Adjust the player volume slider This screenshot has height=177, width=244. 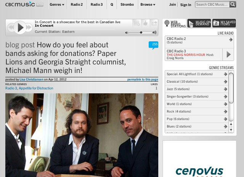pyautogui.click(x=140, y=32)
